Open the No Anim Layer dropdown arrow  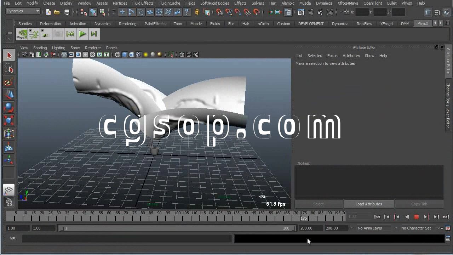[352, 228]
